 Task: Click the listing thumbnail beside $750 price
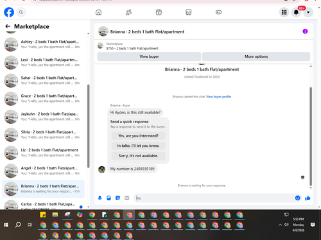point(100,46)
